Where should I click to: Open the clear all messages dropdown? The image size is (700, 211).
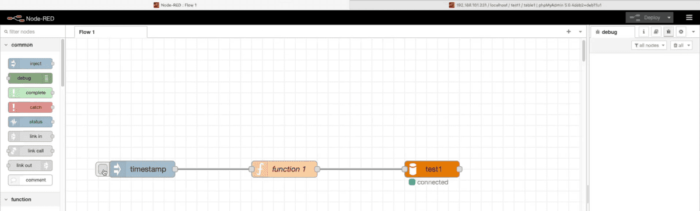[681, 45]
